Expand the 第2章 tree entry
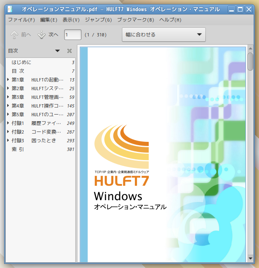The width and height of the screenshot is (259, 268). [8, 89]
